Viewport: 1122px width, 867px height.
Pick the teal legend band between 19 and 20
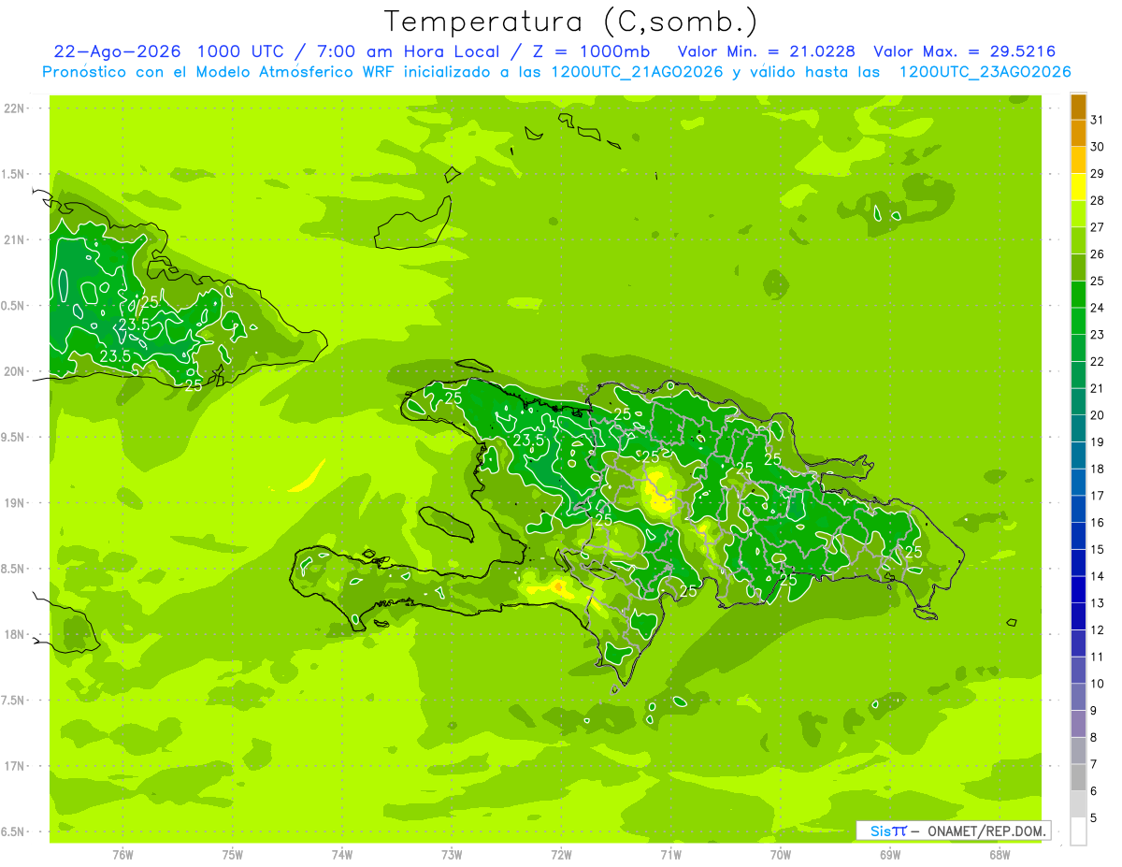pyautogui.click(x=1078, y=428)
